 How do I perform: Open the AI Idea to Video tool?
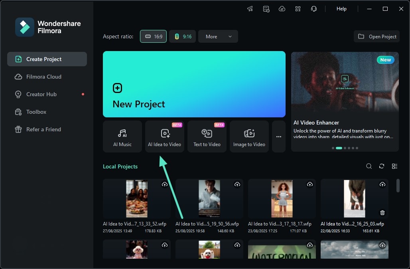tap(164, 136)
